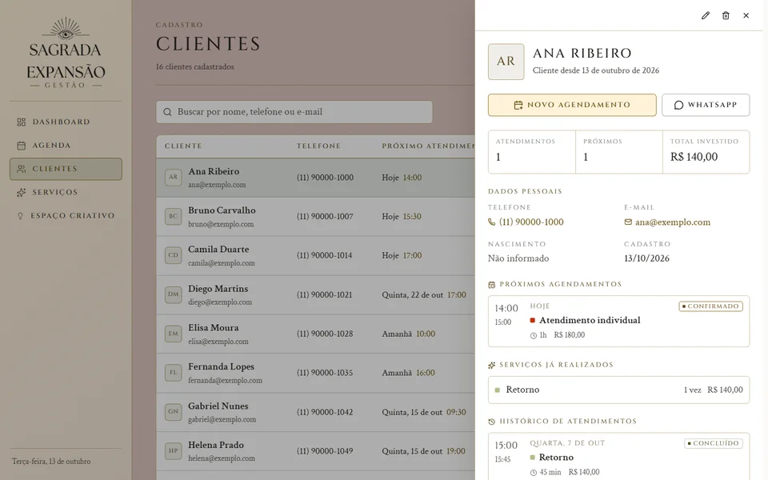The image size is (768, 480).
Task: Click the Cliente column header
Action: pos(183,146)
